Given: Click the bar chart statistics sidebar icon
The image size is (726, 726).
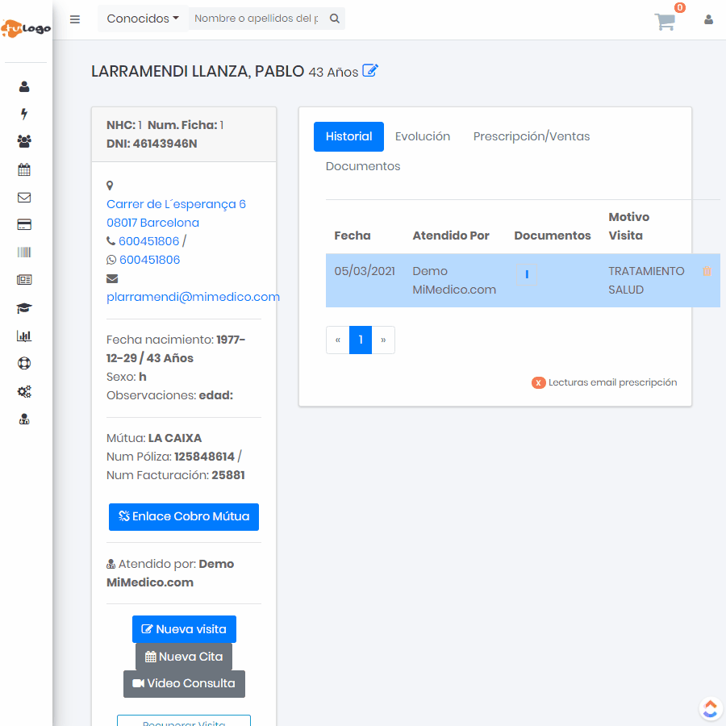Looking at the screenshot, I should (24, 336).
